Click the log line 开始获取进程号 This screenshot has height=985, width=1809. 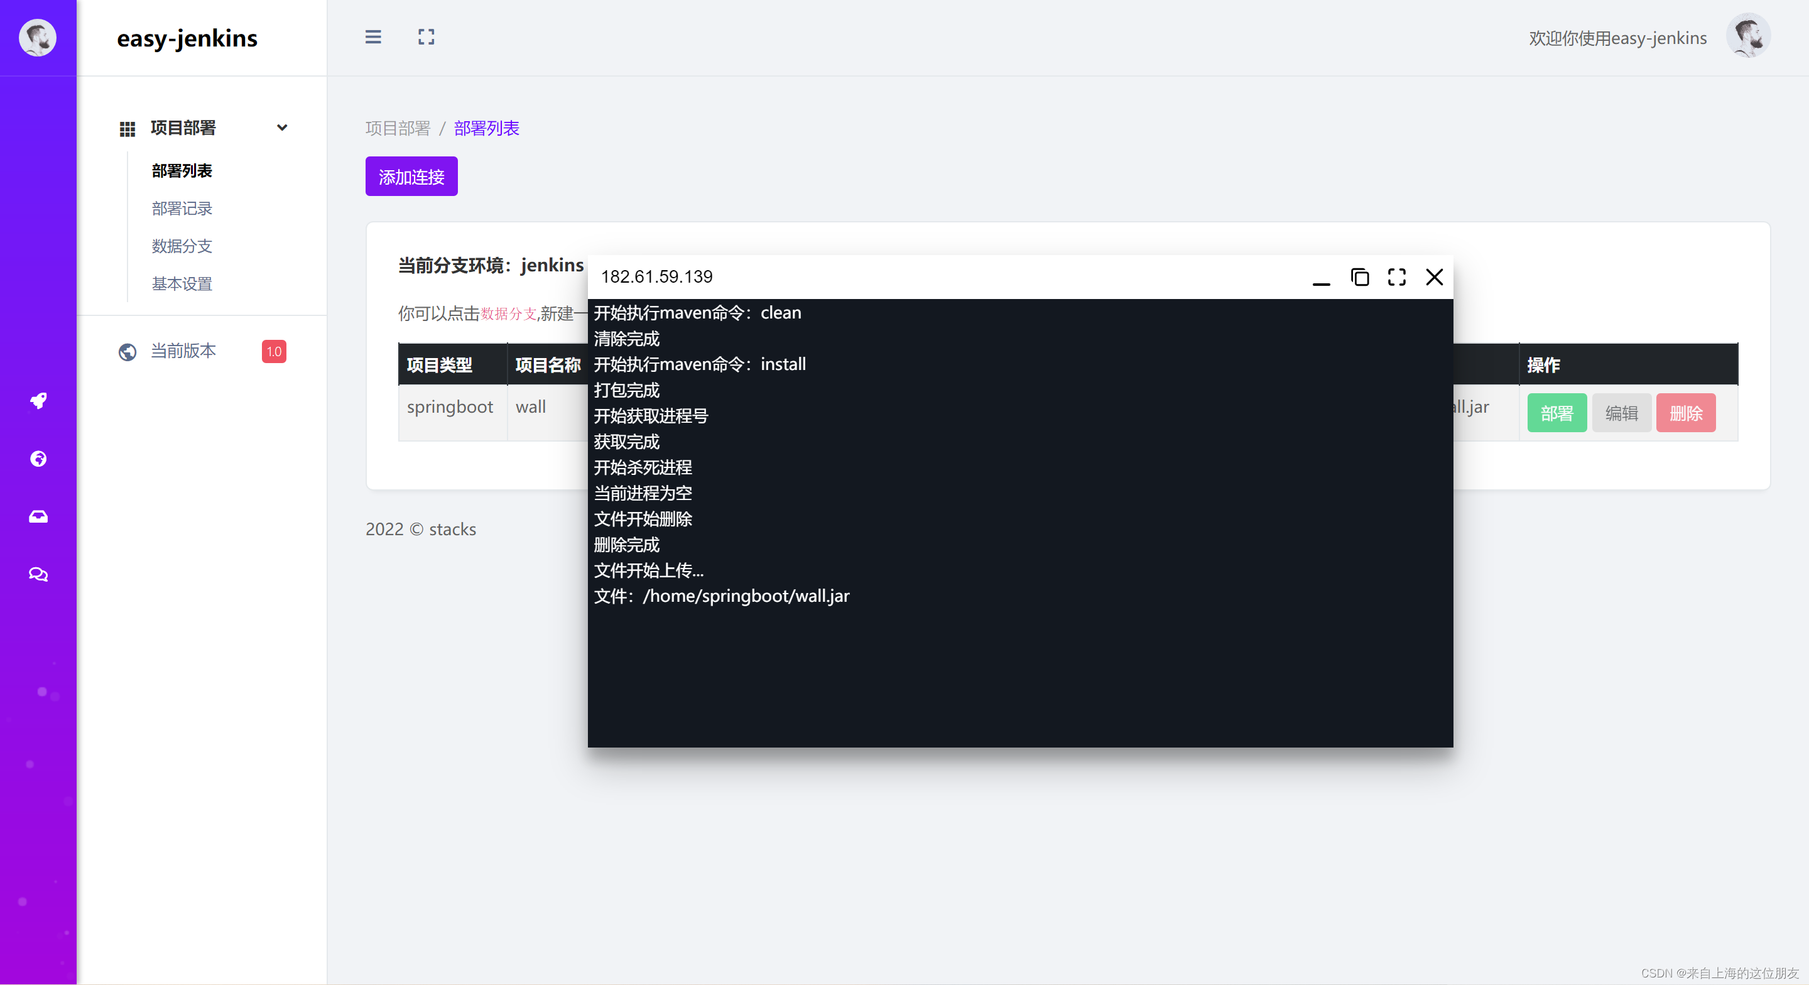[651, 416]
